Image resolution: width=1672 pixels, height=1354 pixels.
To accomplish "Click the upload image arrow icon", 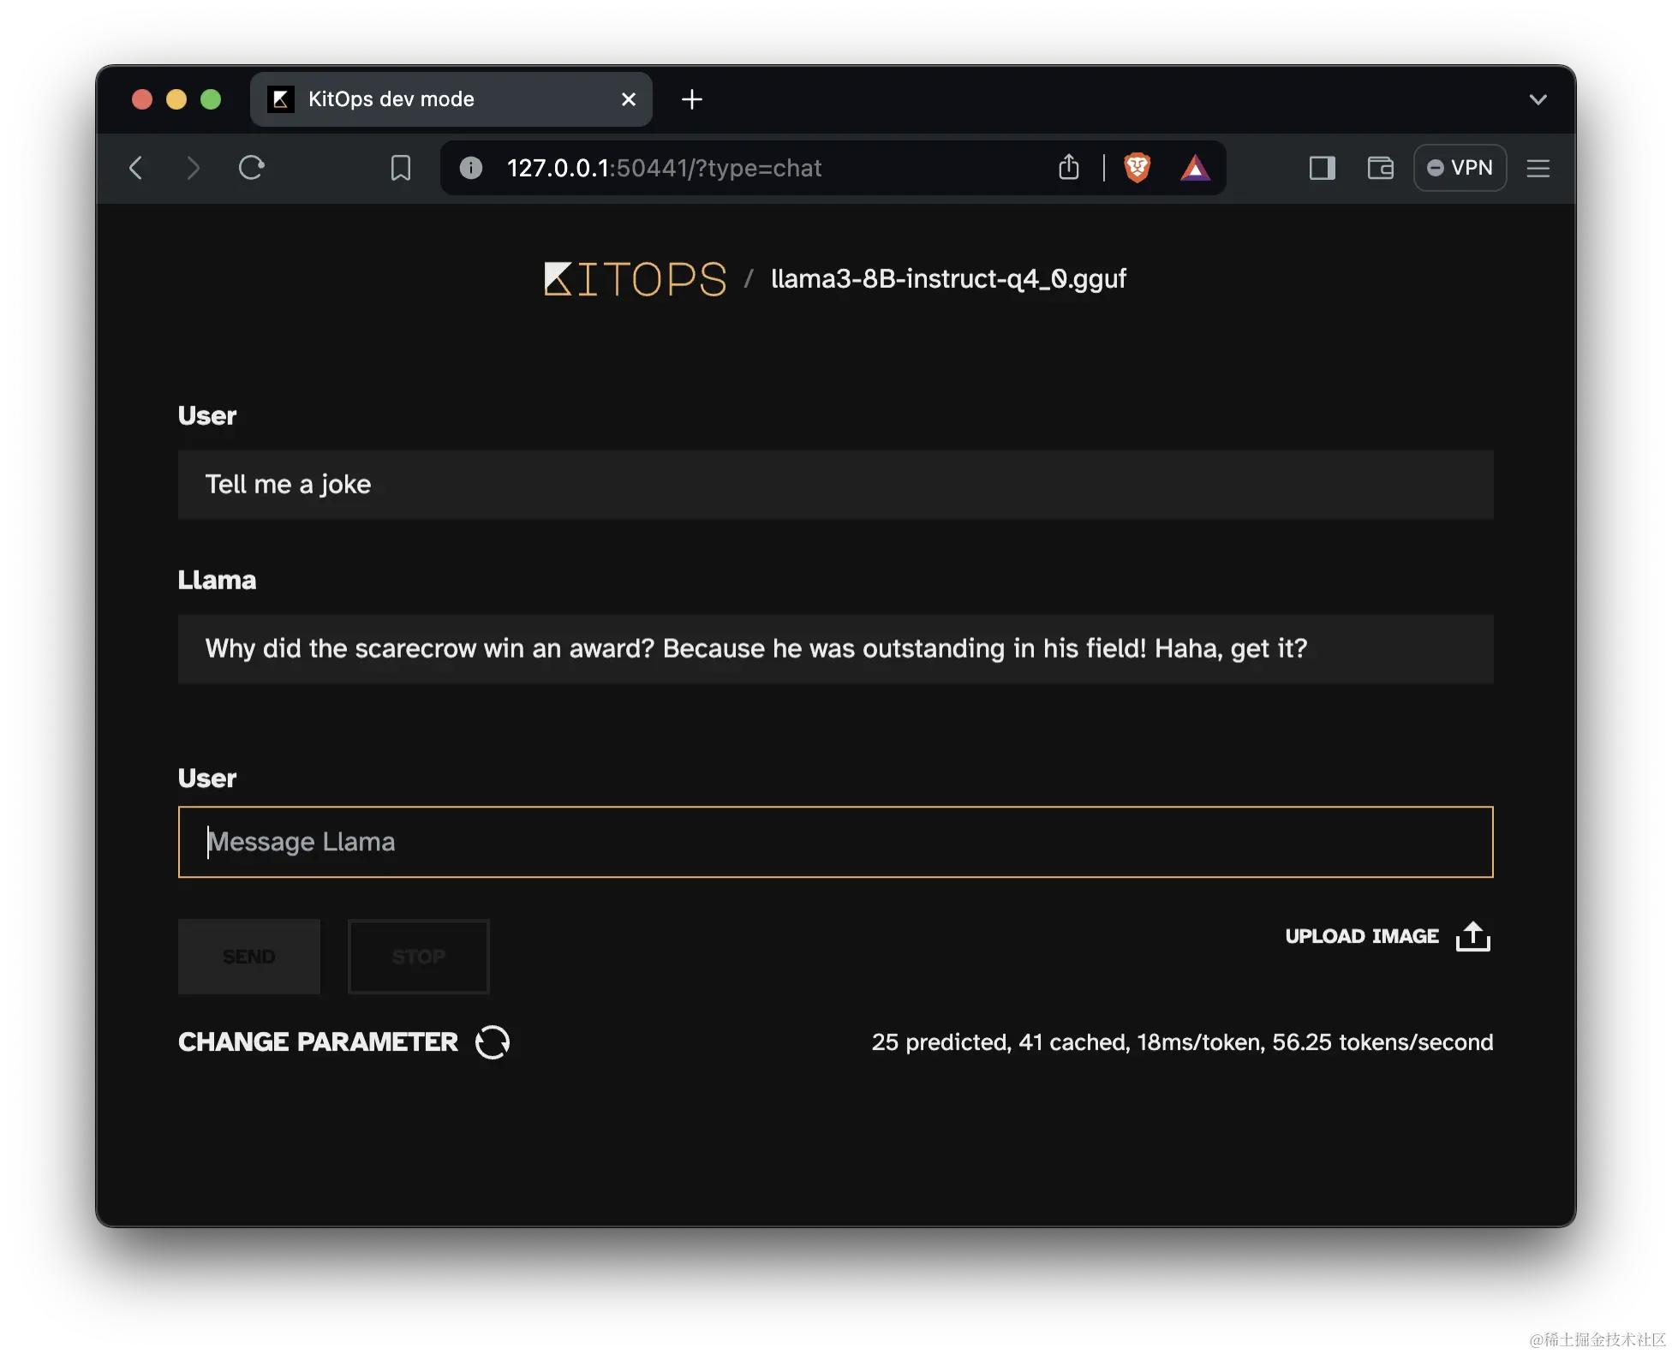I will coord(1472,936).
